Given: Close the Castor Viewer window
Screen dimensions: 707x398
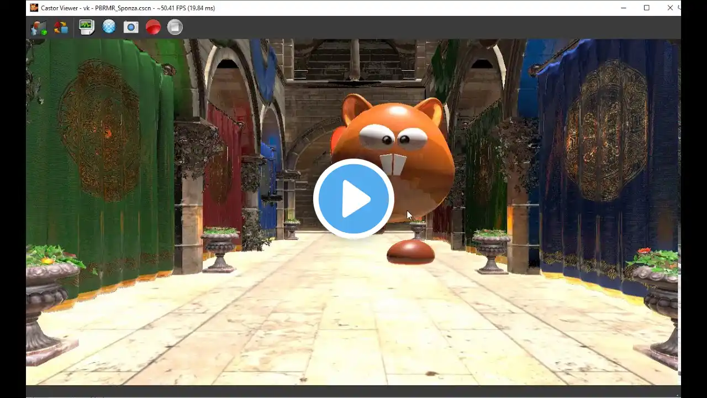Looking at the screenshot, I should pyautogui.click(x=670, y=8).
